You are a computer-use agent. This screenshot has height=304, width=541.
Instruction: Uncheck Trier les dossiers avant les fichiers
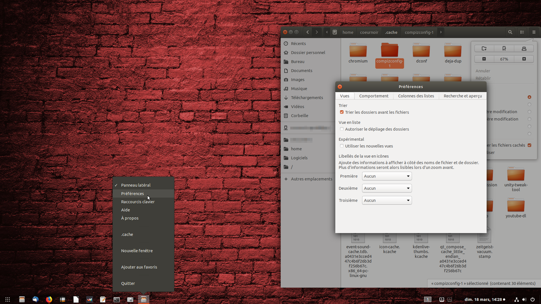tap(342, 112)
